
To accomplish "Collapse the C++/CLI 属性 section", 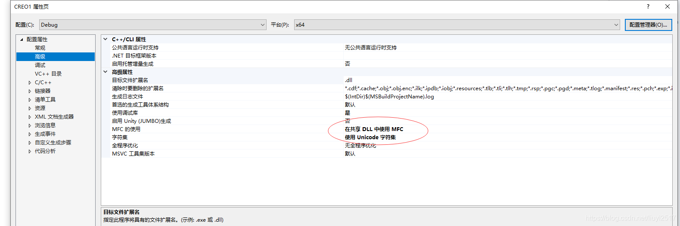I will pos(106,39).
